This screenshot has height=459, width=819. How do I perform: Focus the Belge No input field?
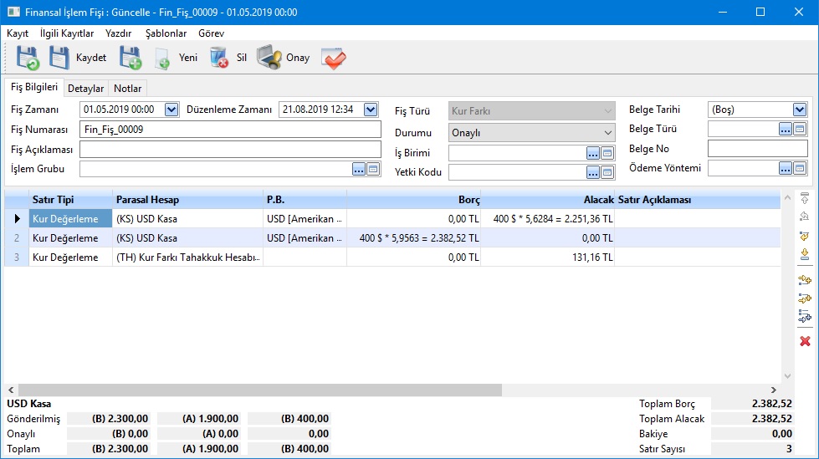click(x=757, y=148)
